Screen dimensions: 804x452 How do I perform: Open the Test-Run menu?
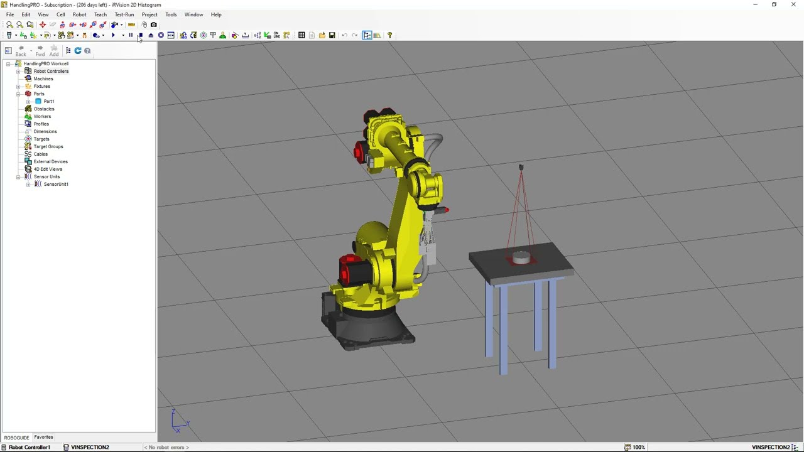(124, 14)
